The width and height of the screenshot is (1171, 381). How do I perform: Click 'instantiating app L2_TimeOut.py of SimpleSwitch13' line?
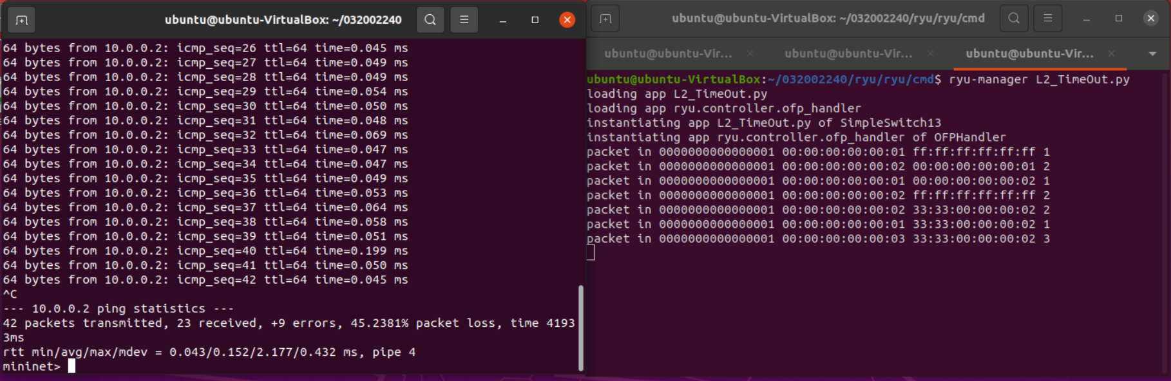(764, 123)
